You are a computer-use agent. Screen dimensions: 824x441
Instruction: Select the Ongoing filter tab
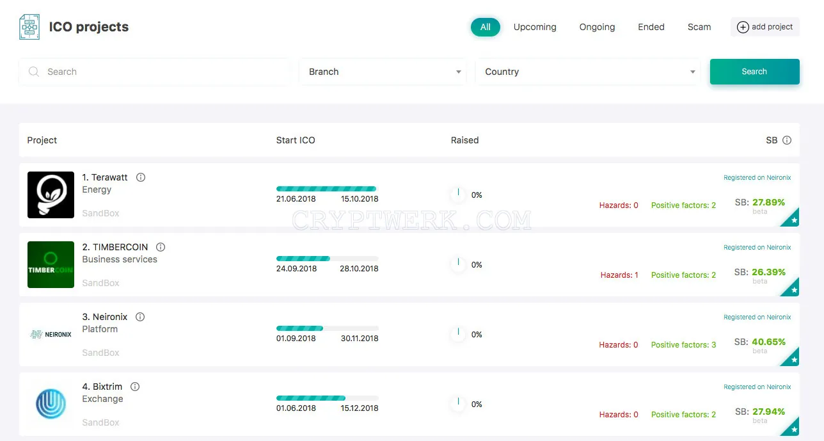point(597,27)
